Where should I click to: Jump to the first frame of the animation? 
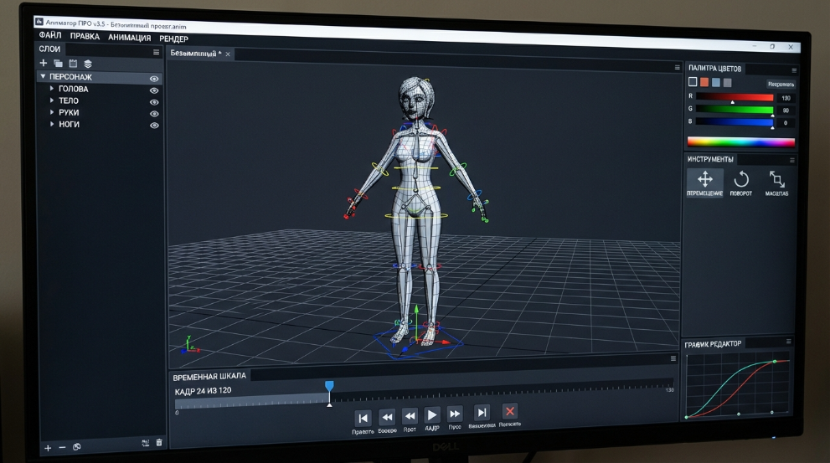pyautogui.click(x=363, y=416)
